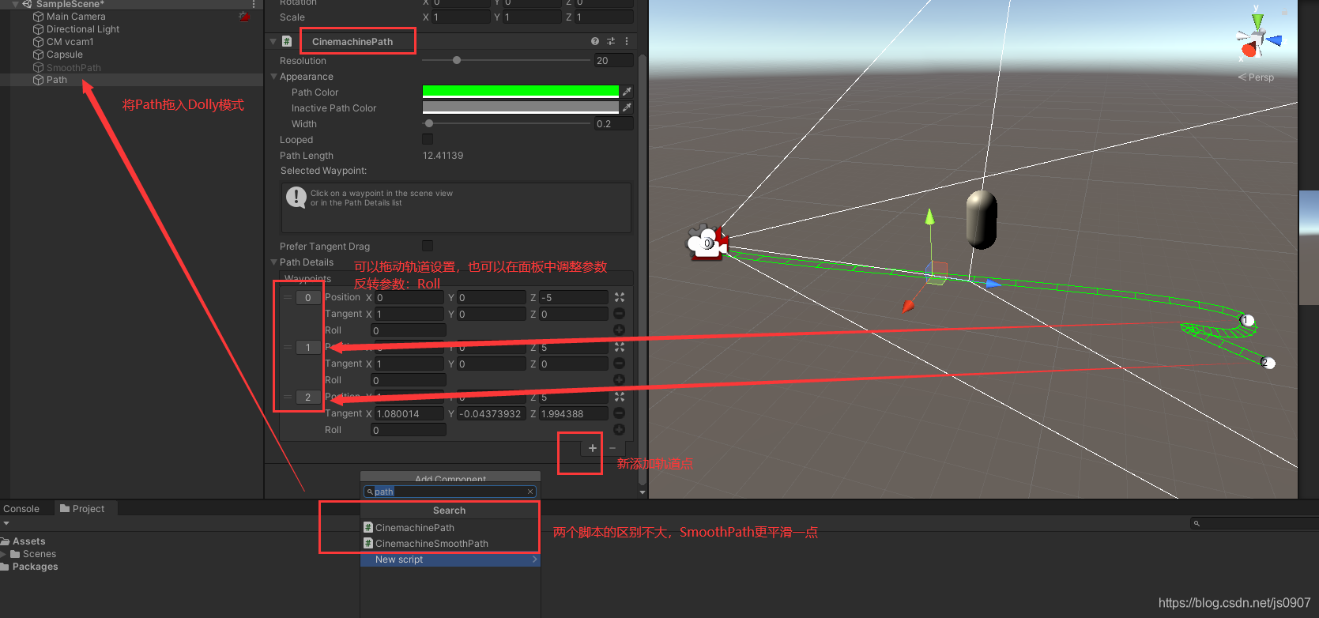Clear the Add Component search field

click(530, 492)
